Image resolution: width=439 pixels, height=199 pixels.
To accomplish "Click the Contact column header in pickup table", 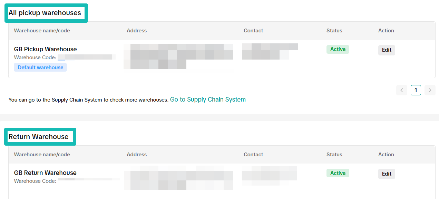I will 253,30.
